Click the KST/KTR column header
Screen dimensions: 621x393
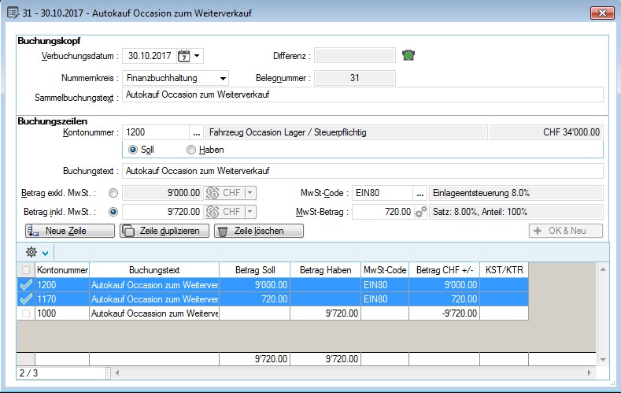click(x=505, y=270)
